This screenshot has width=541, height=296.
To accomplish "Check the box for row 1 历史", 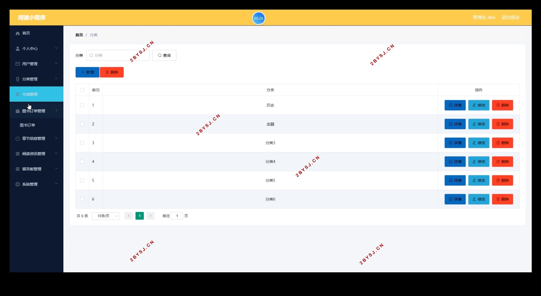I will click(x=82, y=105).
